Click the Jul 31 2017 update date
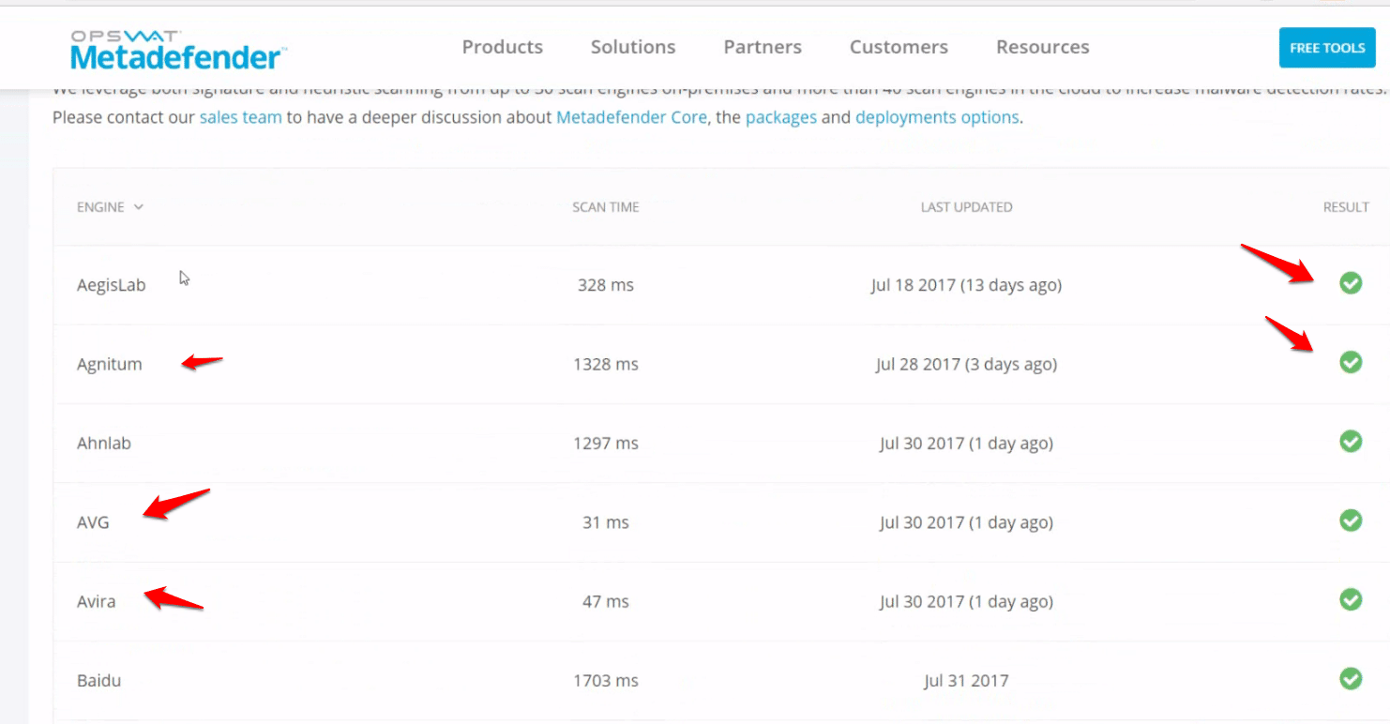The height and width of the screenshot is (724, 1390). click(966, 681)
